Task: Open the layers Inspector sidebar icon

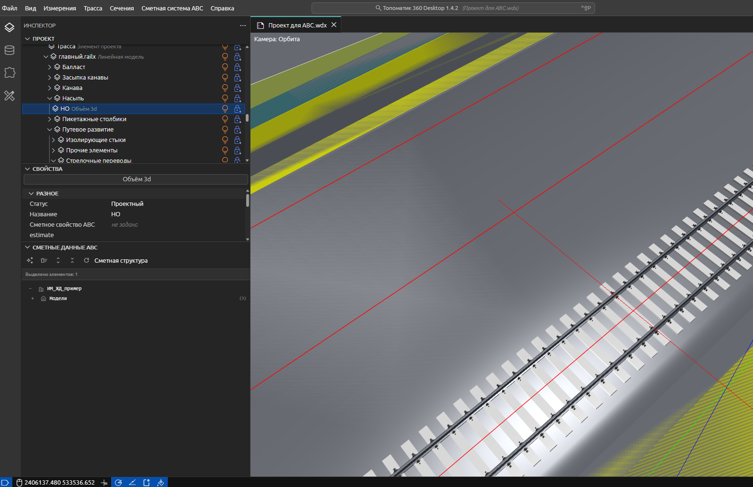Action: pos(9,27)
